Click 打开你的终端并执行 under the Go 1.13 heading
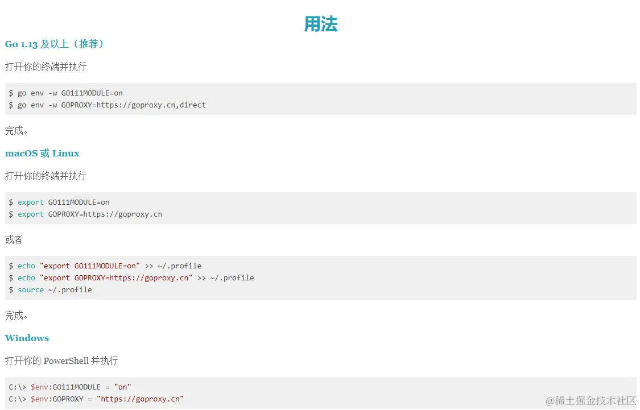The width and height of the screenshot is (640, 410). tap(46, 67)
